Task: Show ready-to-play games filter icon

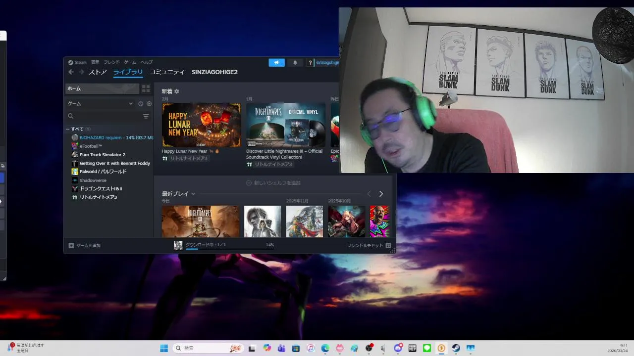Action: point(149,104)
